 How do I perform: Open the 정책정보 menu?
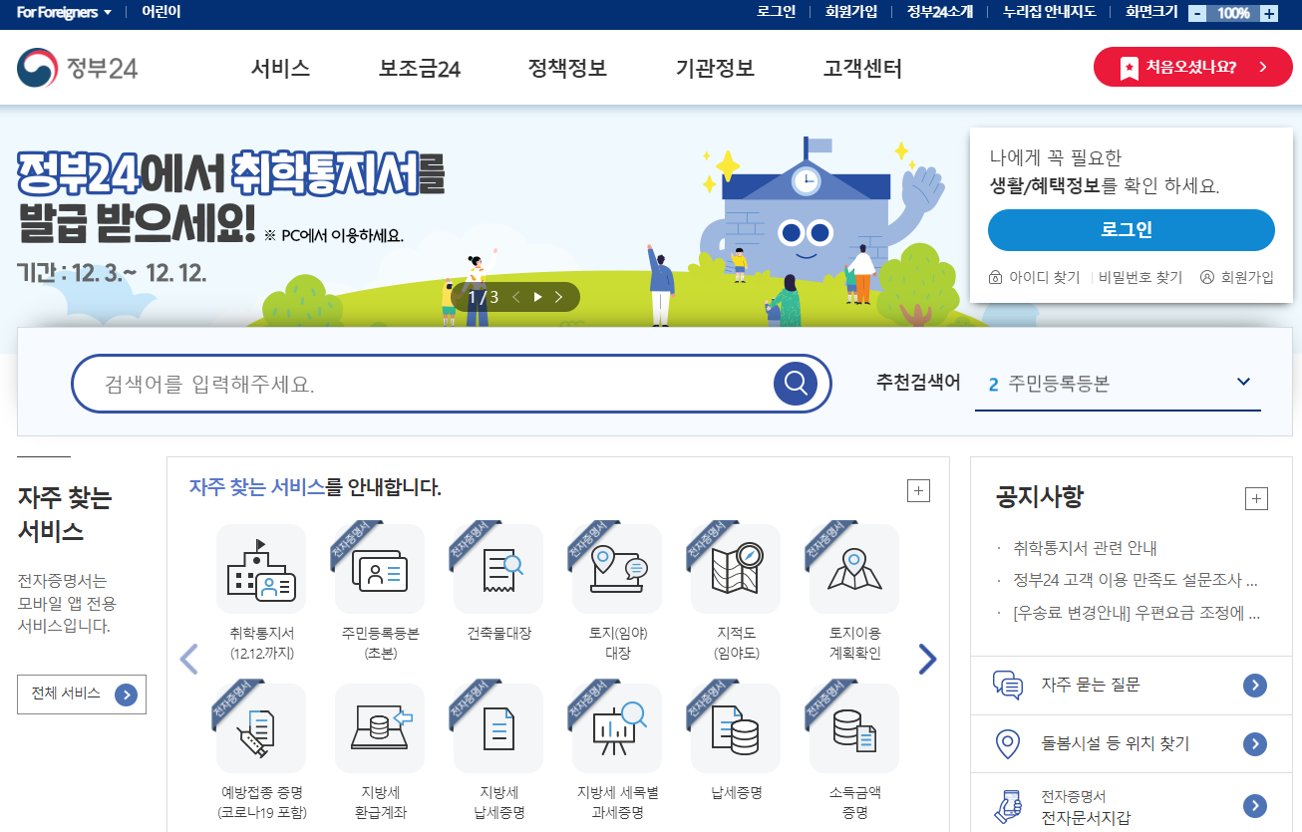click(567, 69)
